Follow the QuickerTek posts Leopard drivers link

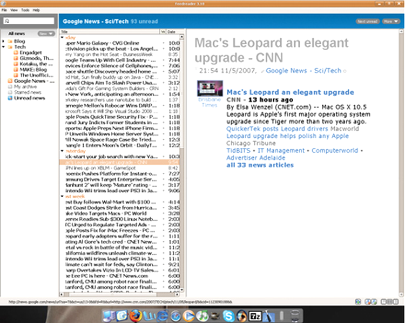pos(277,129)
